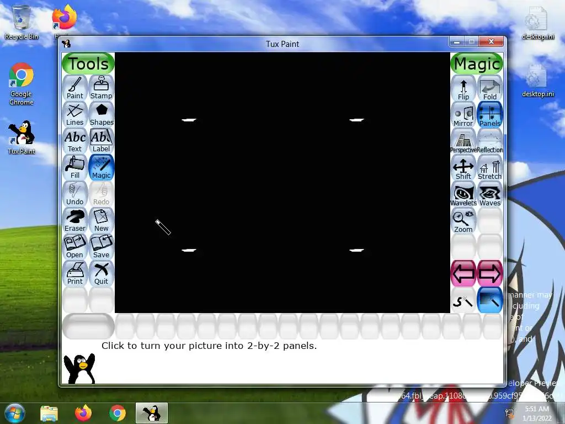Switch to fullscreen magic mode
565x424 pixels.
tap(490, 300)
